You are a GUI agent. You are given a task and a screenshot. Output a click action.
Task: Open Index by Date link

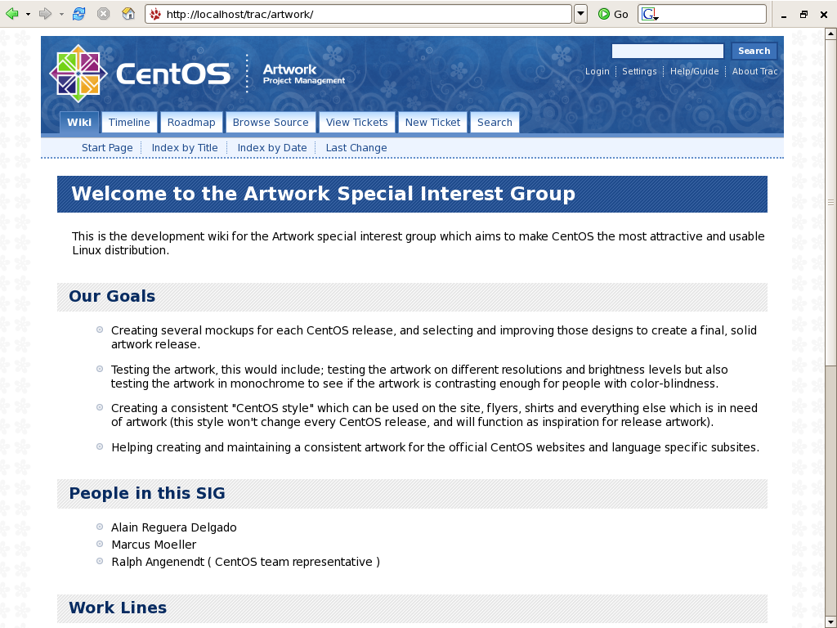point(271,148)
